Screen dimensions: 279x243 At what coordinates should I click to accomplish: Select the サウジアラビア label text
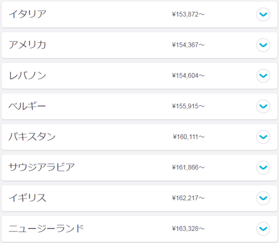pos(42,167)
